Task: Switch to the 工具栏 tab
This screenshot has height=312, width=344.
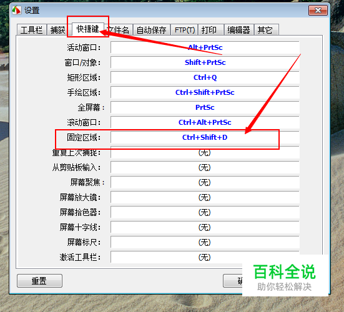Action: click(x=32, y=30)
